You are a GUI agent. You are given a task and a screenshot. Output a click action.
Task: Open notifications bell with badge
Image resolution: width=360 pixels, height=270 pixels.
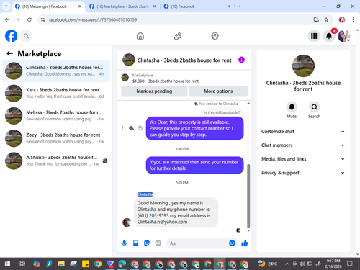point(329,36)
